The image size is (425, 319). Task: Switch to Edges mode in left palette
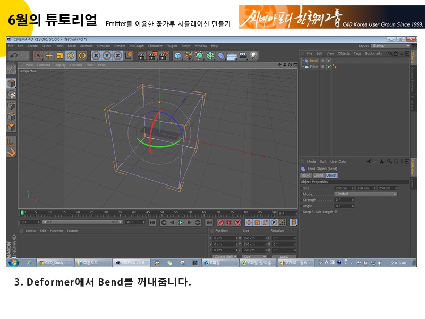click(x=11, y=116)
